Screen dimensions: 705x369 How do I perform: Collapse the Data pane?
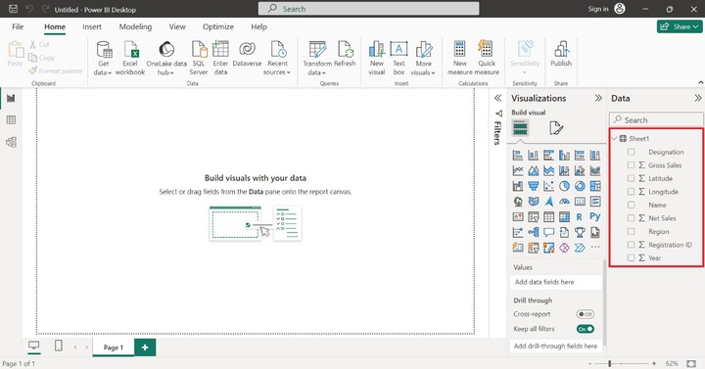point(698,98)
